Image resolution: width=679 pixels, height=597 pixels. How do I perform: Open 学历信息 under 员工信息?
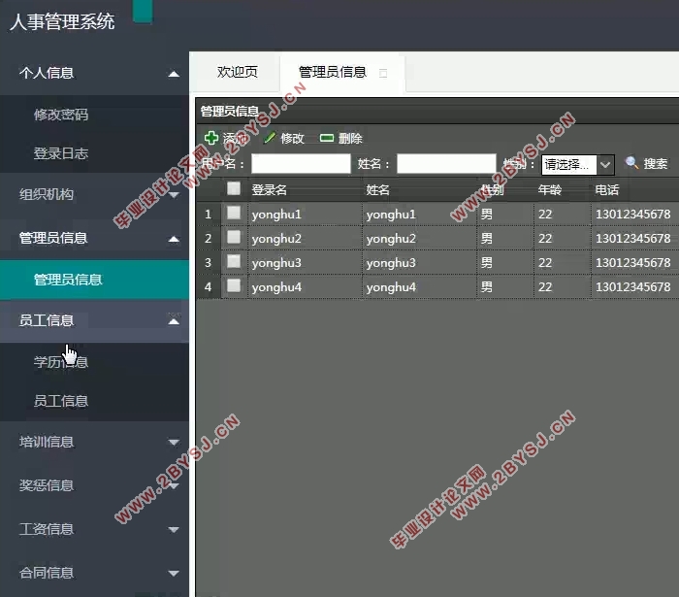61,362
